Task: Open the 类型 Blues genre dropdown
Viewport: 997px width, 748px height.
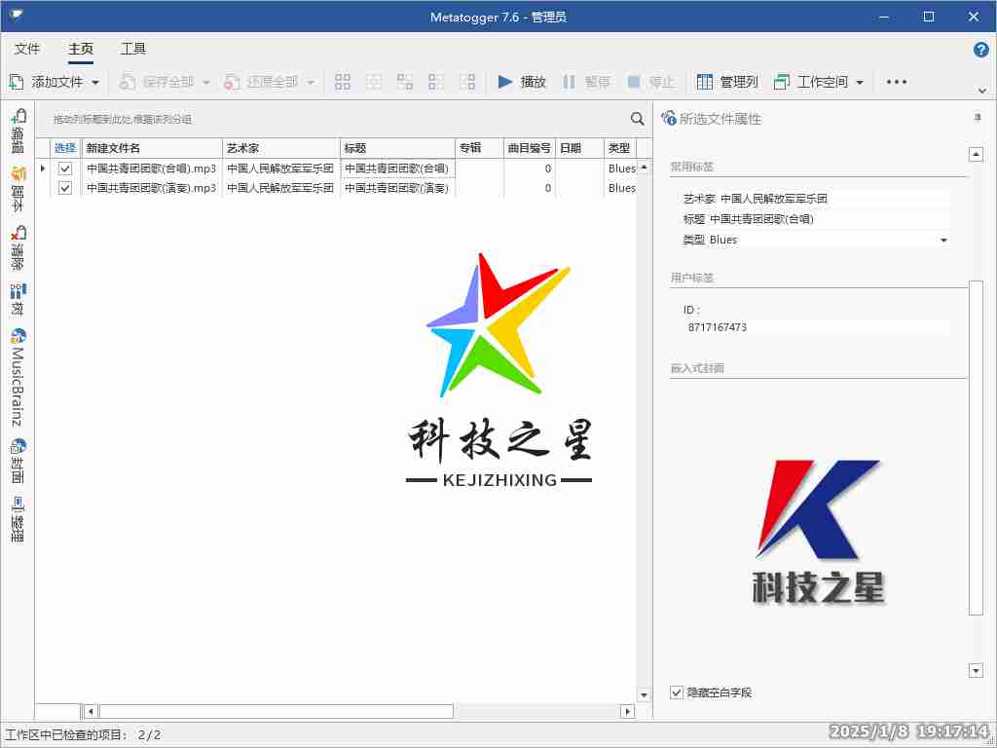Action: [942, 240]
